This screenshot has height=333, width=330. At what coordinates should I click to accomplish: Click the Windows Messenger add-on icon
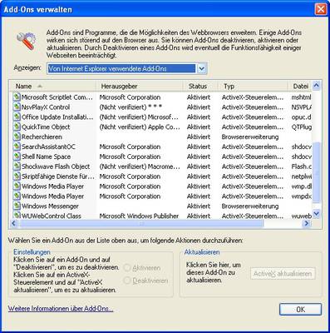[17, 206]
